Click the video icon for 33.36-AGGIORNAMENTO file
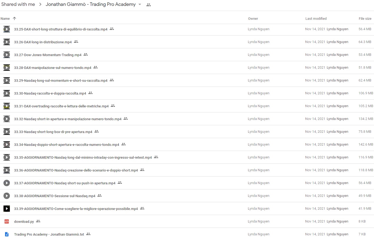Image resolution: width=374 pixels, height=238 pixels. [7, 170]
